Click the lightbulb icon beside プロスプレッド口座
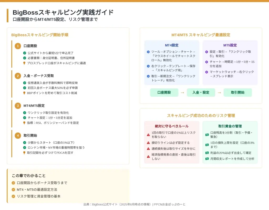Screen dimensions: 269x210 click(x=24, y=63)
